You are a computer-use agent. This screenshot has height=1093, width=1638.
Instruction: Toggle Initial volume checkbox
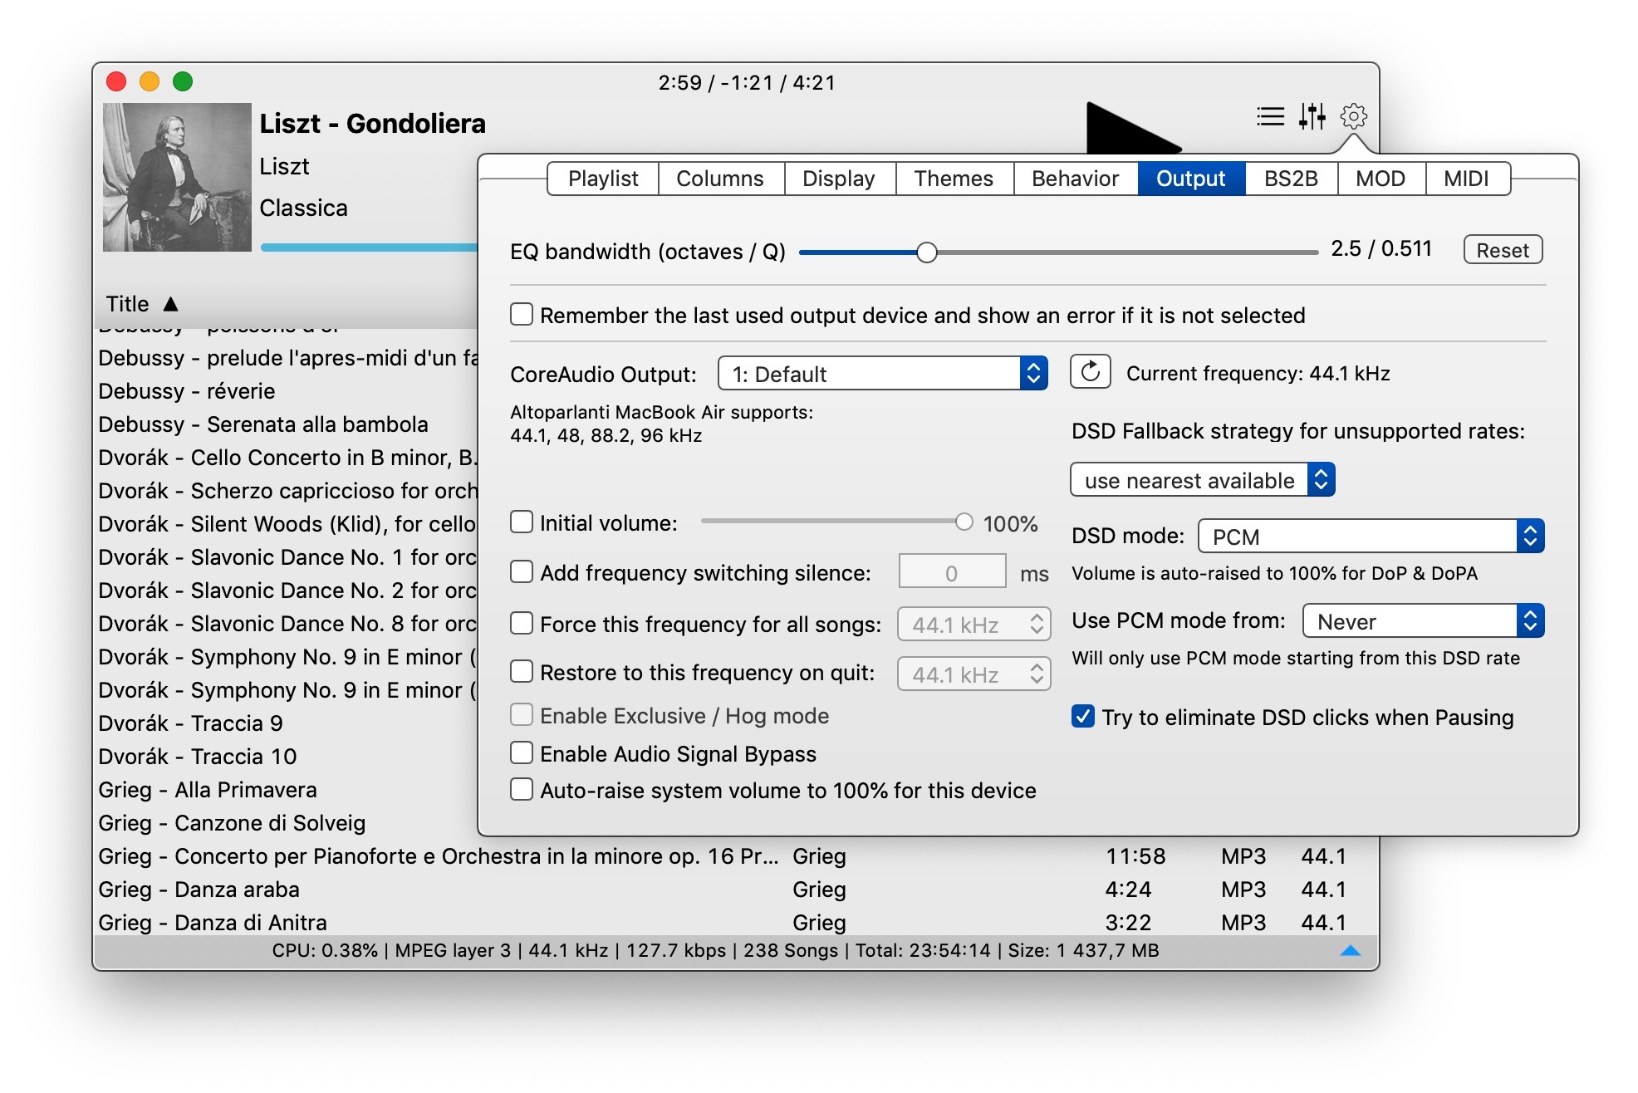(x=522, y=522)
